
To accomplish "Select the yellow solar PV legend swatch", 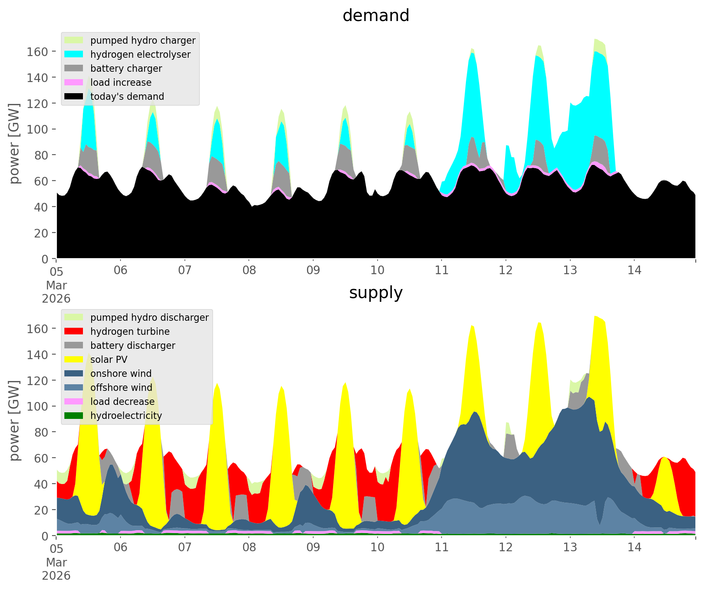I will (74, 360).
